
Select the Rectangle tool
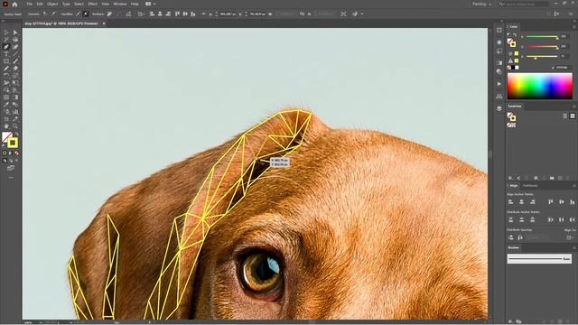coord(6,61)
